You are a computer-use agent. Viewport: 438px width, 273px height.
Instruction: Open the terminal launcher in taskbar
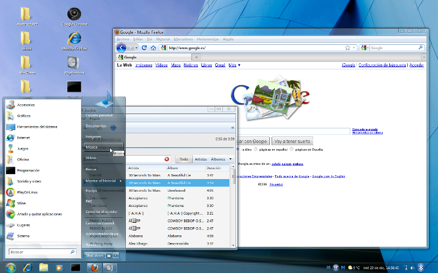tap(75, 268)
